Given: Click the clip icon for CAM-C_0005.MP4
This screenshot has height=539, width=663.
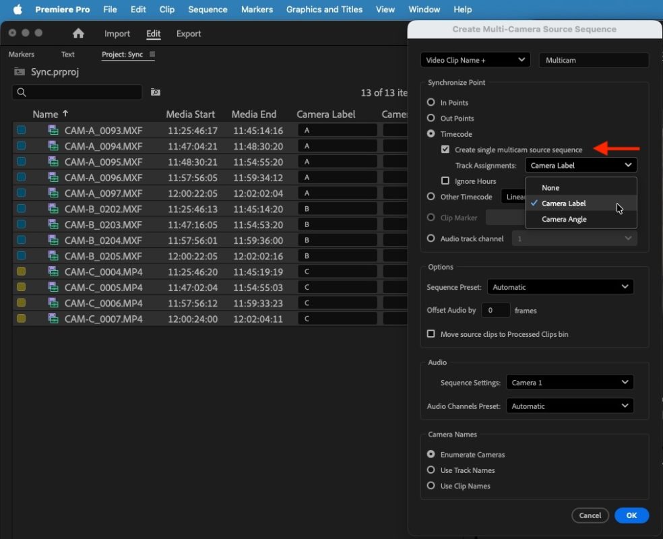Looking at the screenshot, I should (x=53, y=287).
